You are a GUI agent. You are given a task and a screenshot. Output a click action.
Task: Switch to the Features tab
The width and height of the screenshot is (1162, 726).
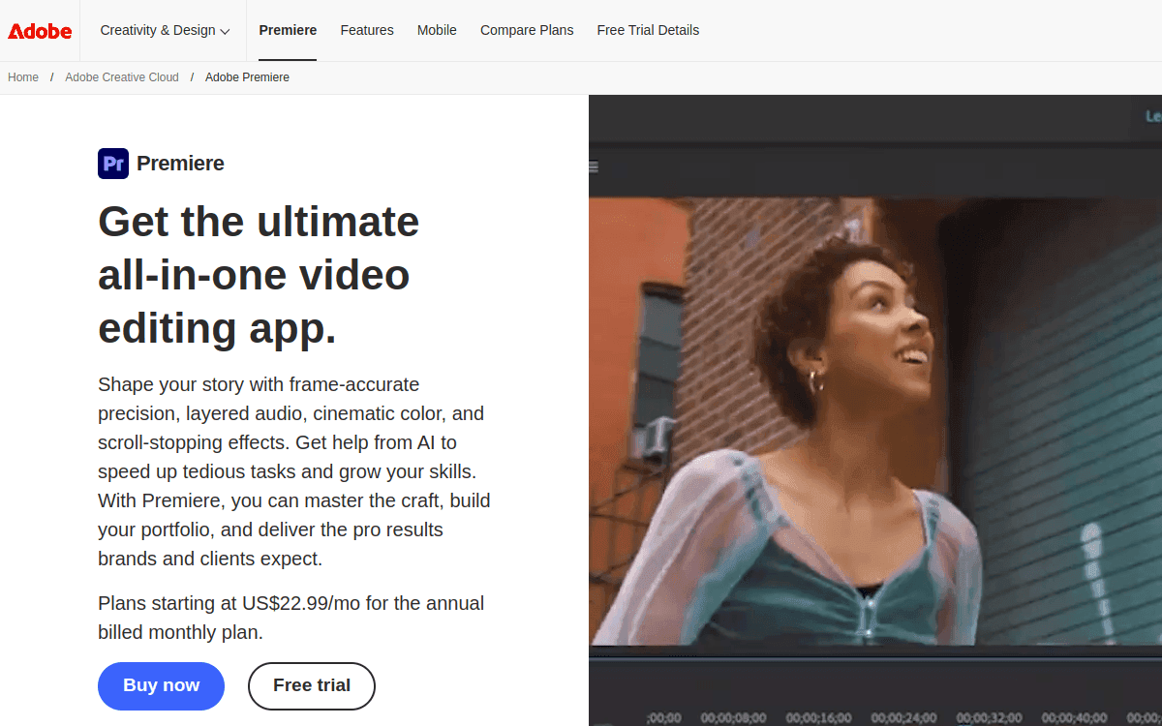pos(367,30)
